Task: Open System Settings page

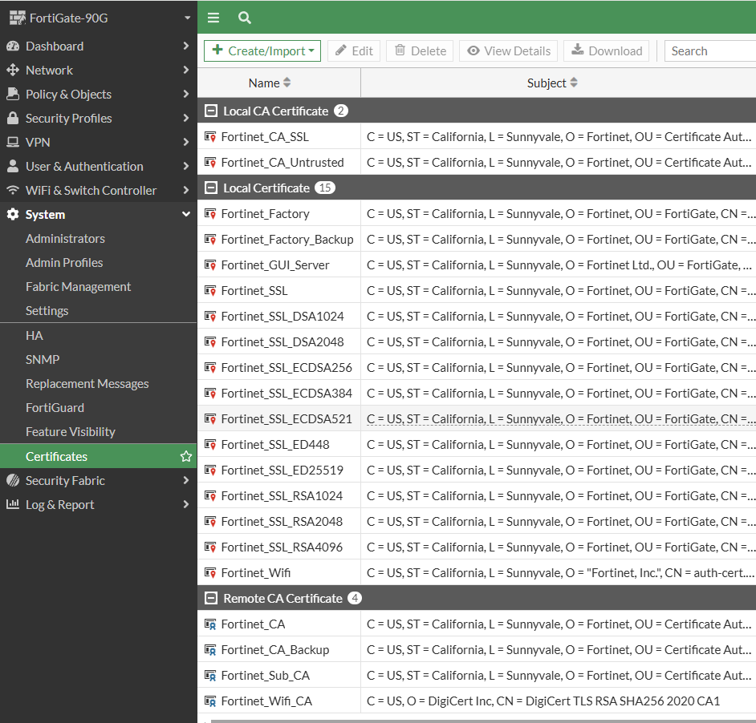Action: pyautogui.click(x=47, y=311)
